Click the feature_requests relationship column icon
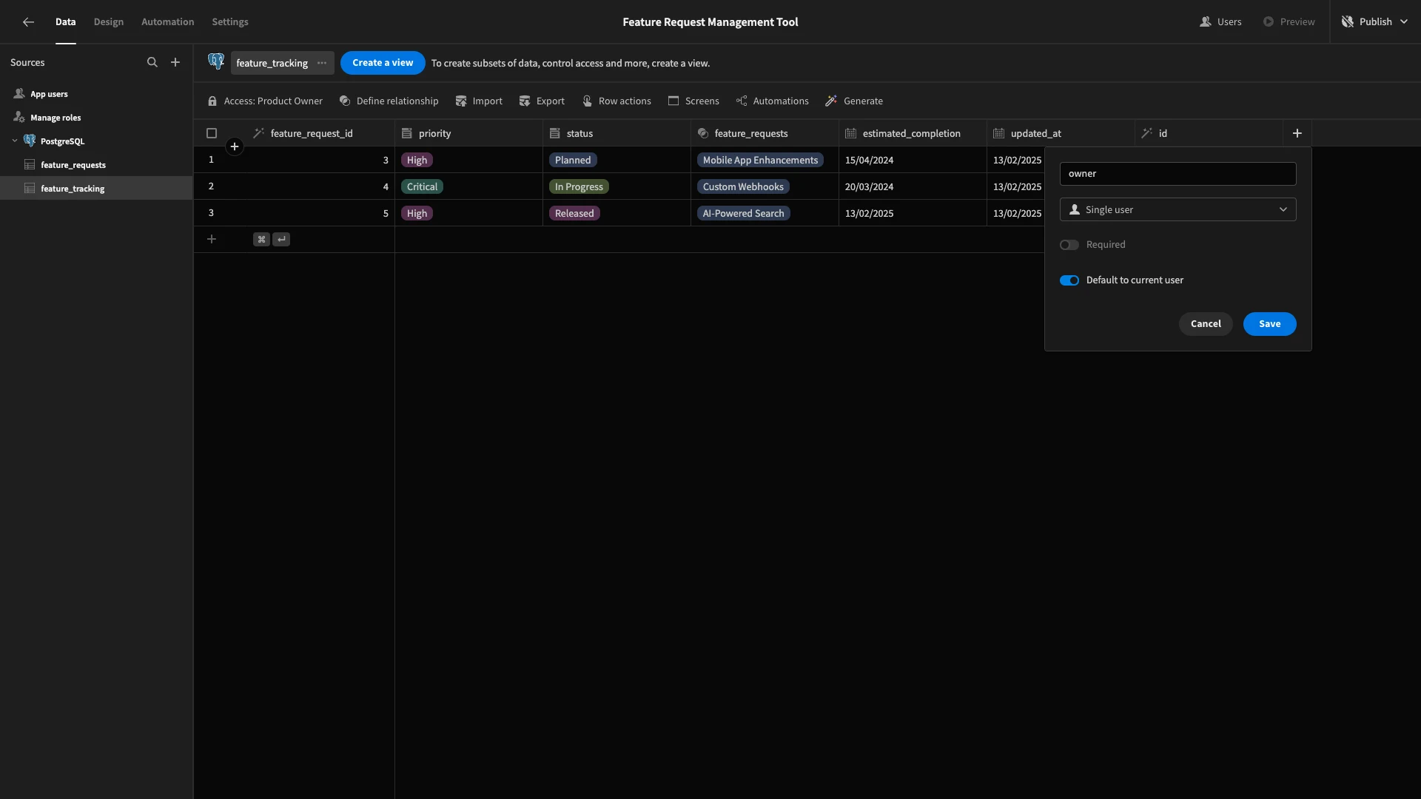The height and width of the screenshot is (799, 1421). 703,133
